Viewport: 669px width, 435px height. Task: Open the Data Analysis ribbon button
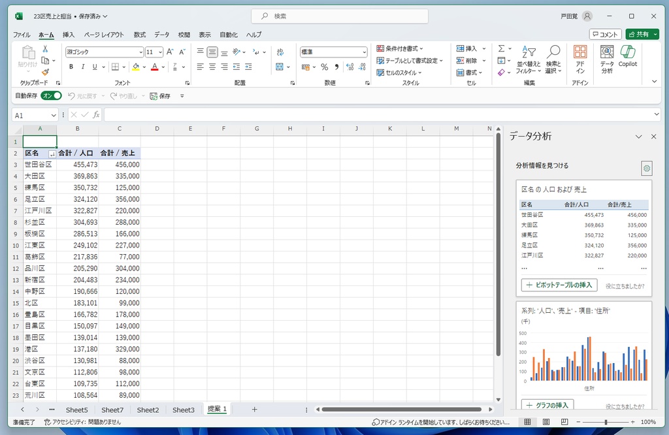pos(607,59)
